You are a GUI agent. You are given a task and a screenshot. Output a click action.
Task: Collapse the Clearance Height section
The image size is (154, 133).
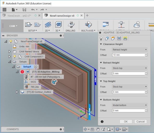click(x=101, y=44)
